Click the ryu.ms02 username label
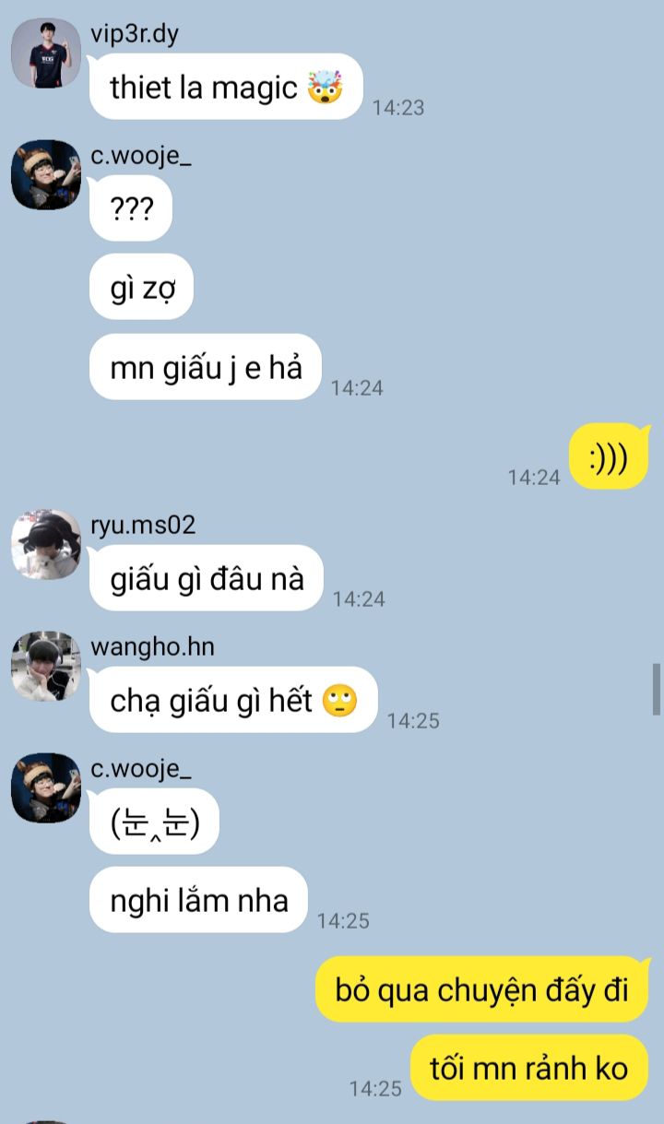The height and width of the screenshot is (1124, 664). pos(143,525)
